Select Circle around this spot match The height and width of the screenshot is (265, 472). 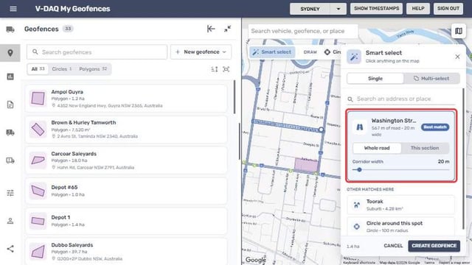(x=400, y=227)
